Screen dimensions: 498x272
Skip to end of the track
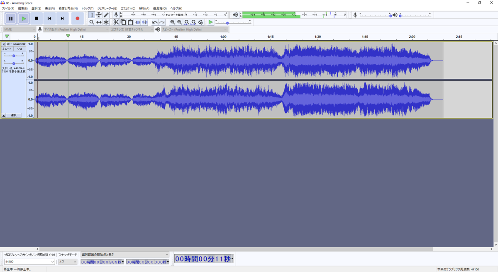click(62, 18)
